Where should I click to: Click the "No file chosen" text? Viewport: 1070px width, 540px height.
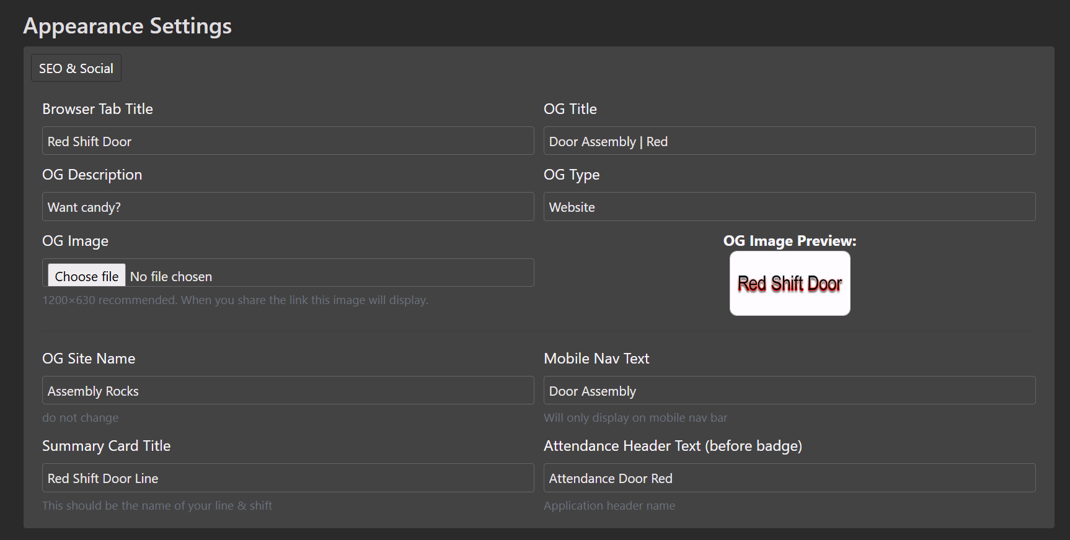click(x=171, y=276)
